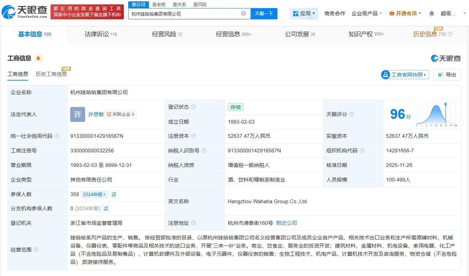Select the 成立日期 value 1993-02-03
The width and height of the screenshot is (469, 276).
pyautogui.click(x=241, y=122)
